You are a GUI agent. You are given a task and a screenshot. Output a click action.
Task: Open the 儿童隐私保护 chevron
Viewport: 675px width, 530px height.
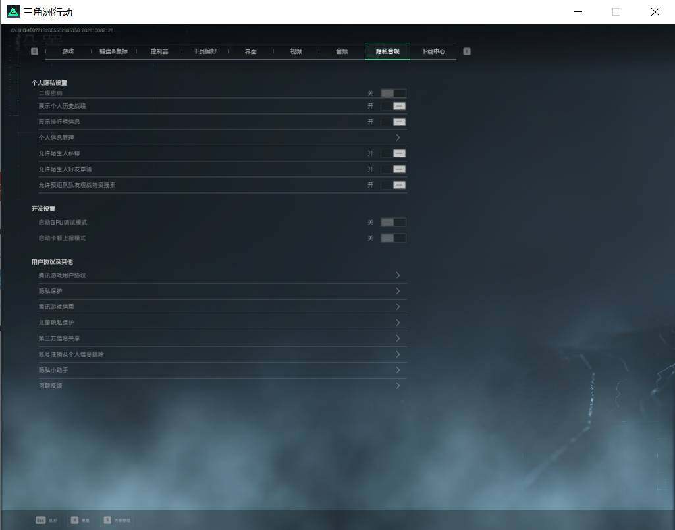[398, 323]
